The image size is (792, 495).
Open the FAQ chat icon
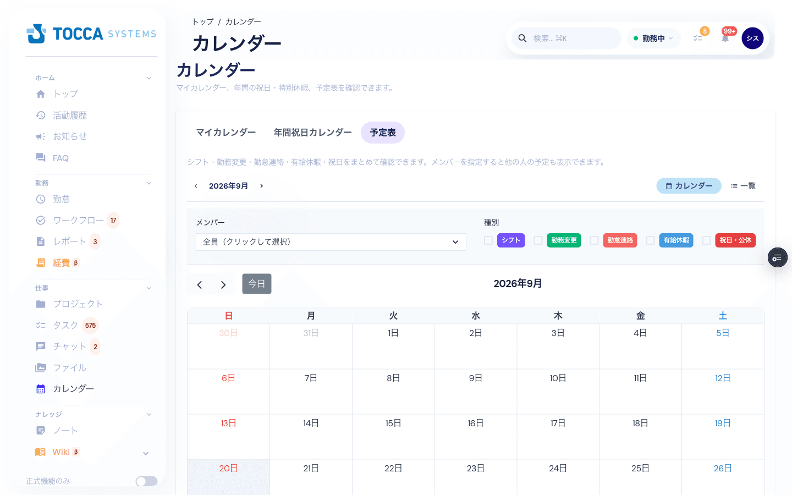click(41, 158)
